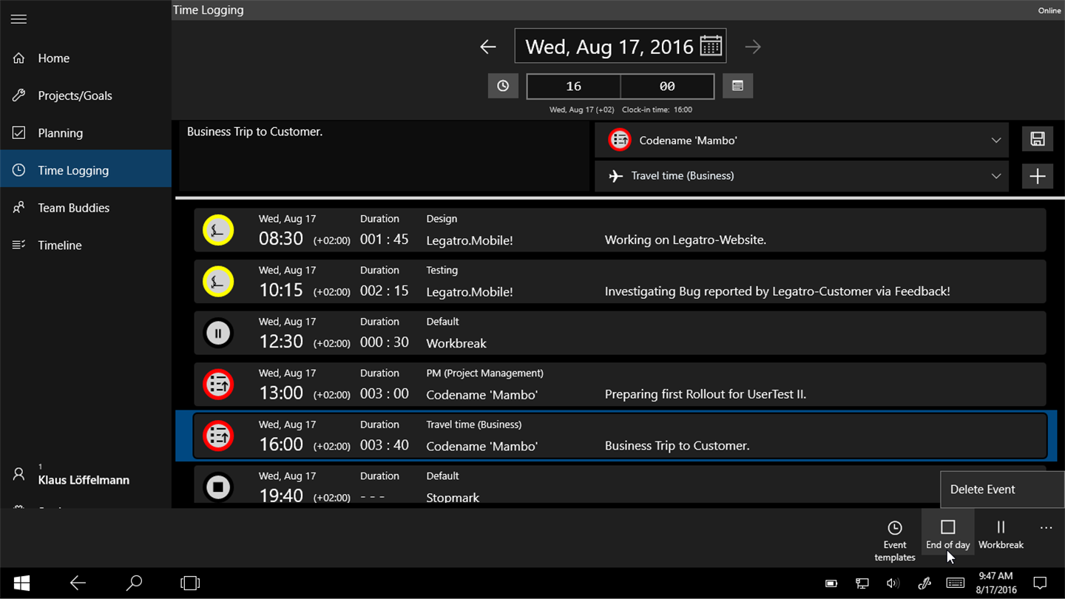Click the taskbar back arrow
Image resolution: width=1065 pixels, height=599 pixels.
tap(78, 583)
